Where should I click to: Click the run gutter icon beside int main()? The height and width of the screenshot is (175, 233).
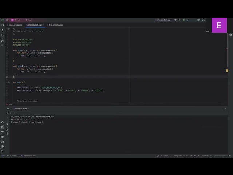9,82
